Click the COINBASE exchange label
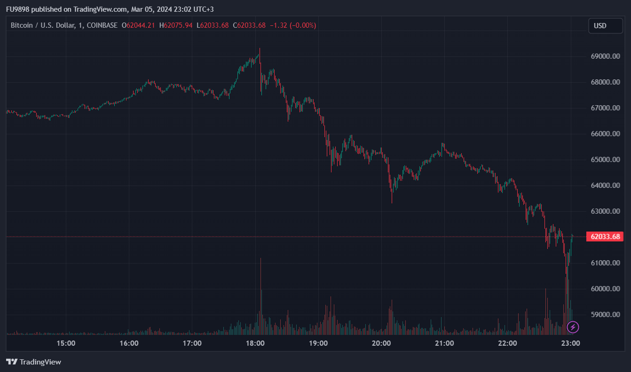The height and width of the screenshot is (372, 631). [x=102, y=25]
